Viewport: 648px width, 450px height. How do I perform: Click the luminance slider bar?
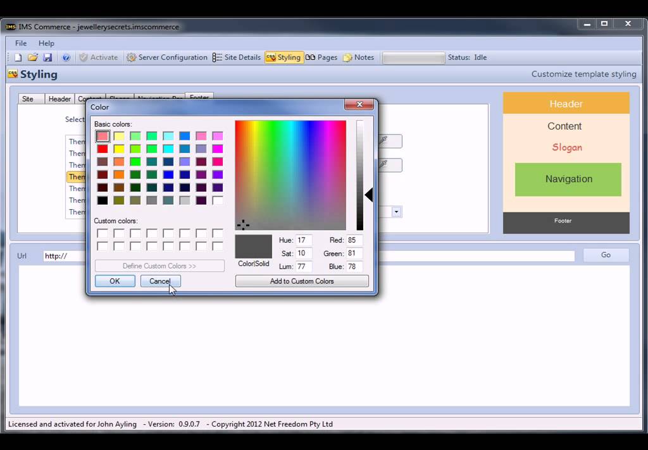coord(360,175)
